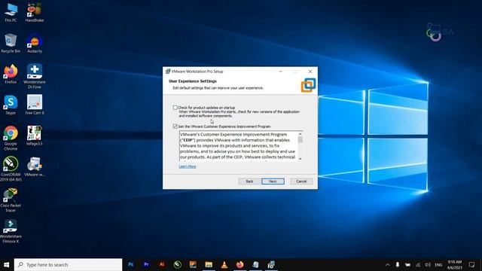This screenshot has height=271, width=482.
Task: Click the network icon in system tray
Action: 418,264
